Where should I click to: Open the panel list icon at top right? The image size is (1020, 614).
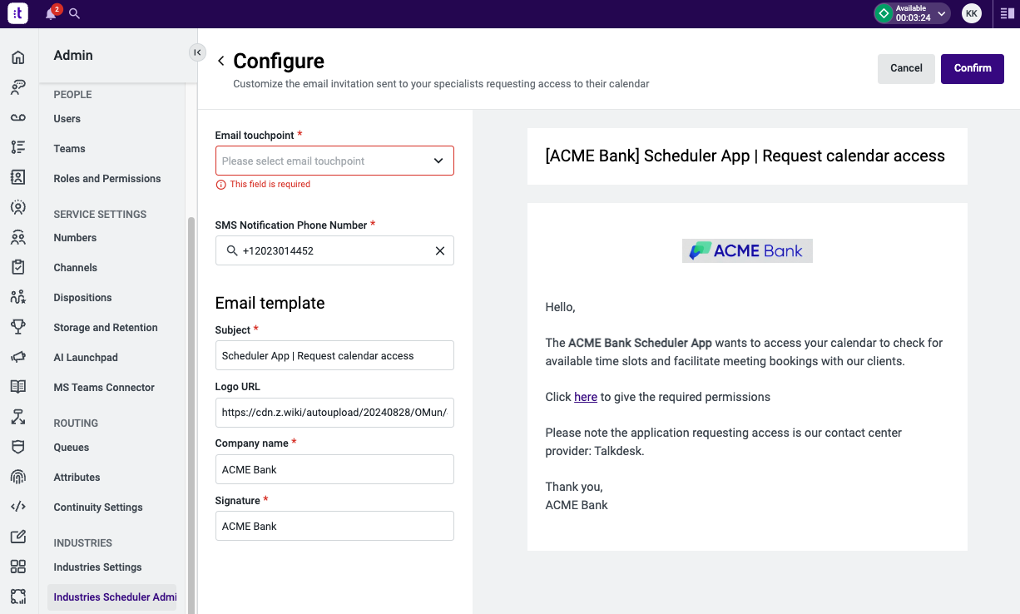point(1006,13)
